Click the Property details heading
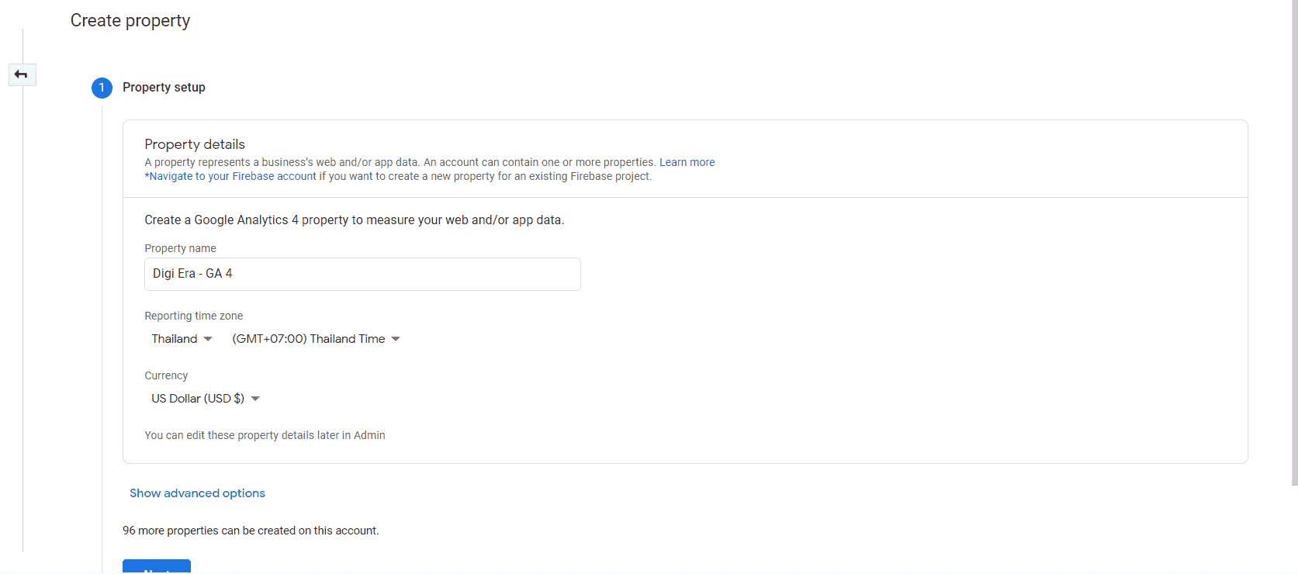The image size is (1298, 574). coord(195,144)
